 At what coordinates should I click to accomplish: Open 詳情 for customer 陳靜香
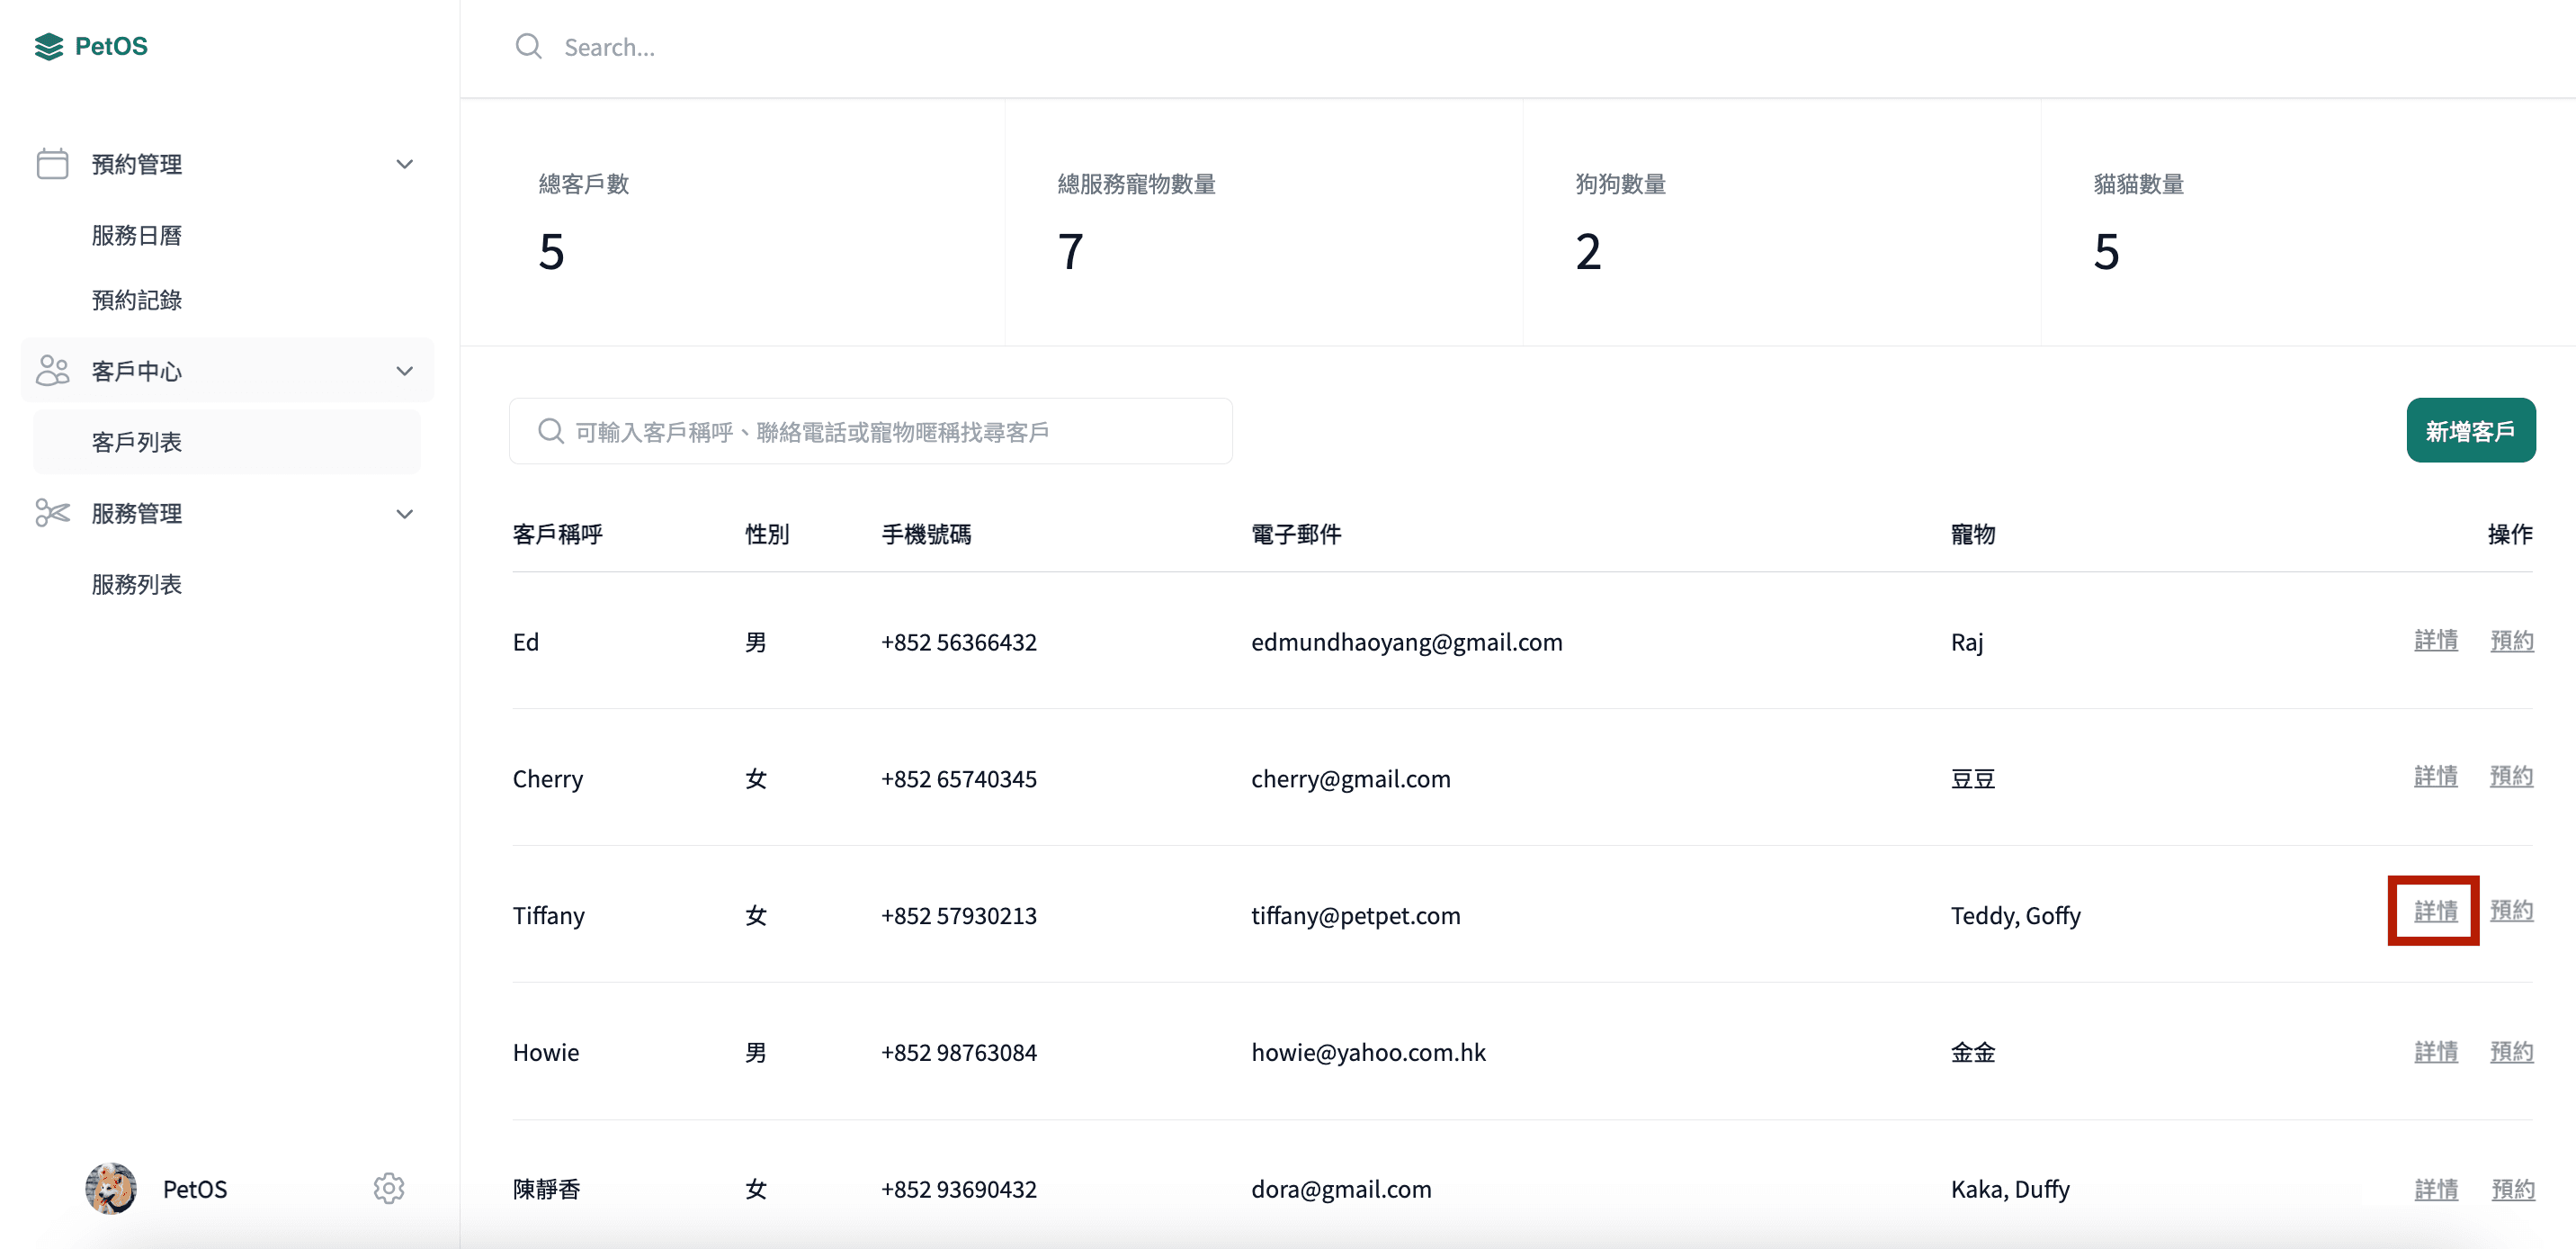[2435, 1189]
